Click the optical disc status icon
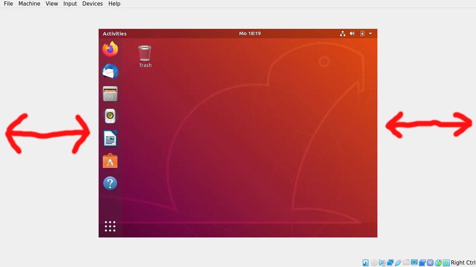Image resolution: width=476 pixels, height=267 pixels. tap(374, 263)
